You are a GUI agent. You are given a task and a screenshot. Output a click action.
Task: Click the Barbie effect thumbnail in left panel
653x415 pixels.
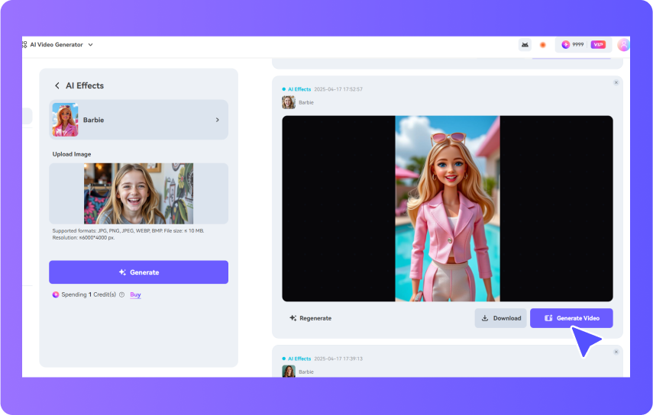(x=65, y=120)
